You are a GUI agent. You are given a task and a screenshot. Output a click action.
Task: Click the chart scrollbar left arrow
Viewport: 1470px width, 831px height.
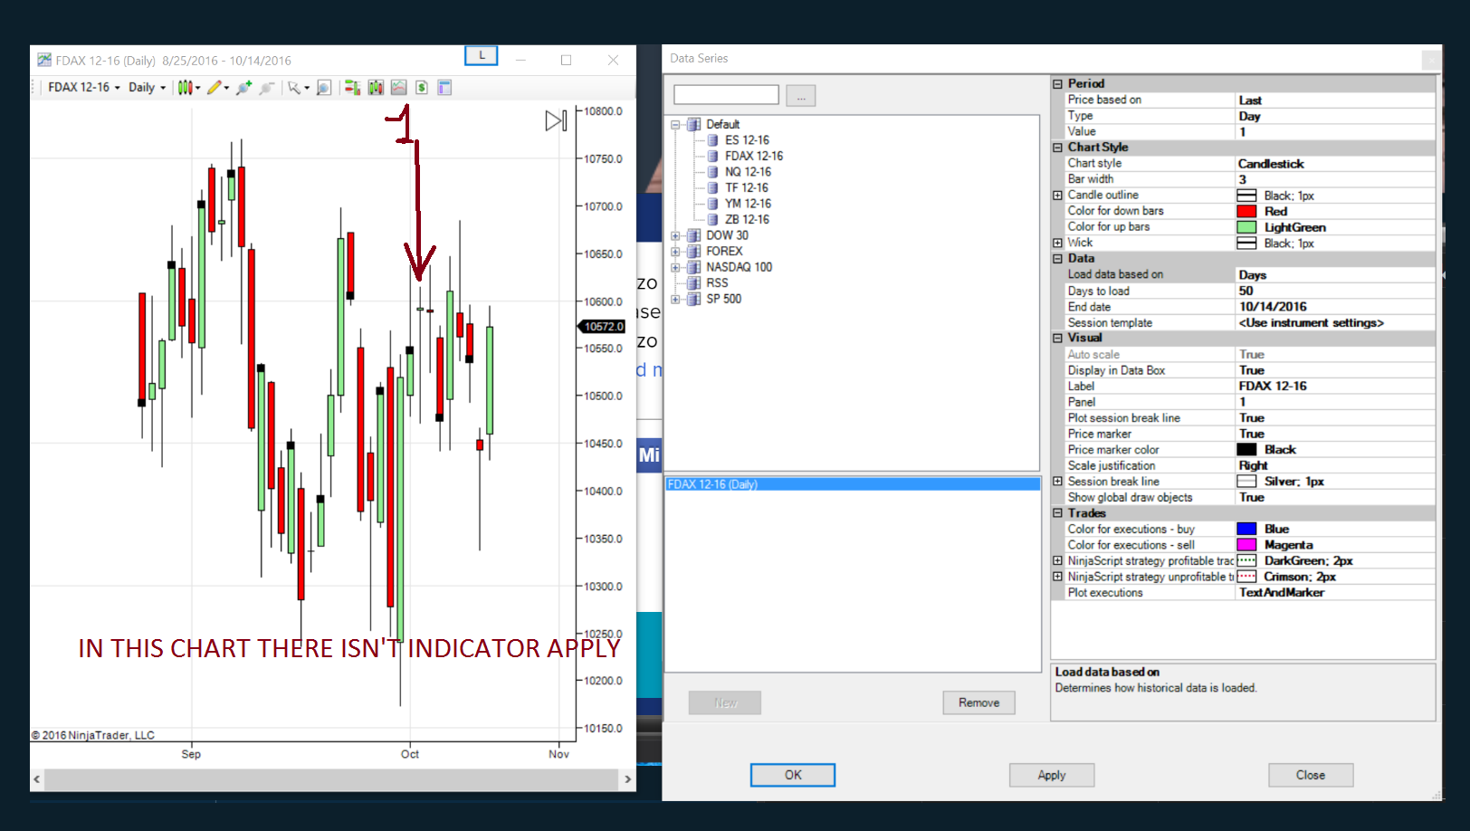tap(37, 778)
